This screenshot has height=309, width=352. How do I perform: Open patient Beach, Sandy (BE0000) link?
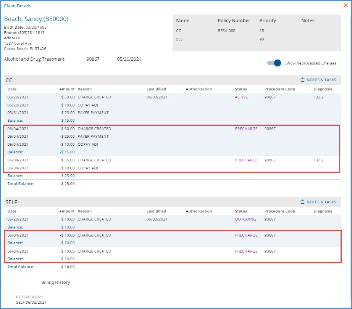(x=36, y=19)
